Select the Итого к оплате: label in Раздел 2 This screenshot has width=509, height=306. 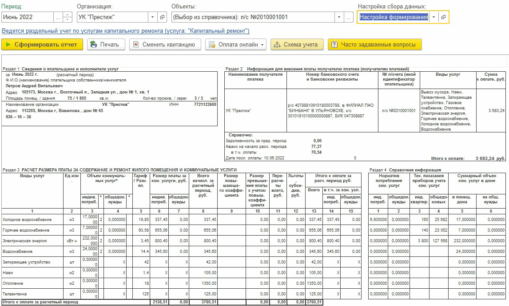pos(448,159)
